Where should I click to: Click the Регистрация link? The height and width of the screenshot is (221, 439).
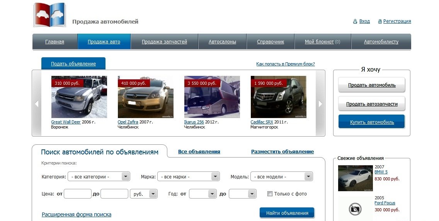pos(397,21)
